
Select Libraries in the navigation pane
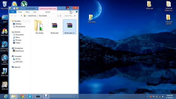17,32
